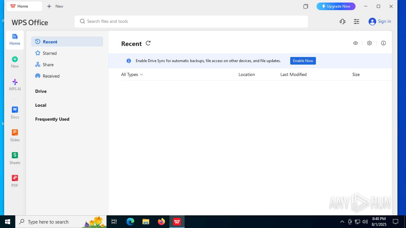Select Share in navigation

point(67,65)
